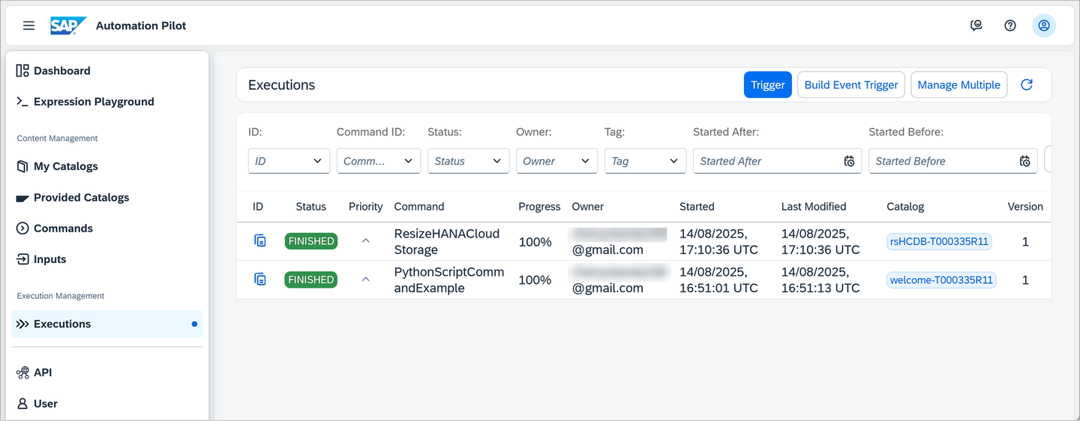The width and height of the screenshot is (1080, 421).
Task: Click the Trigger button
Action: [x=768, y=85]
